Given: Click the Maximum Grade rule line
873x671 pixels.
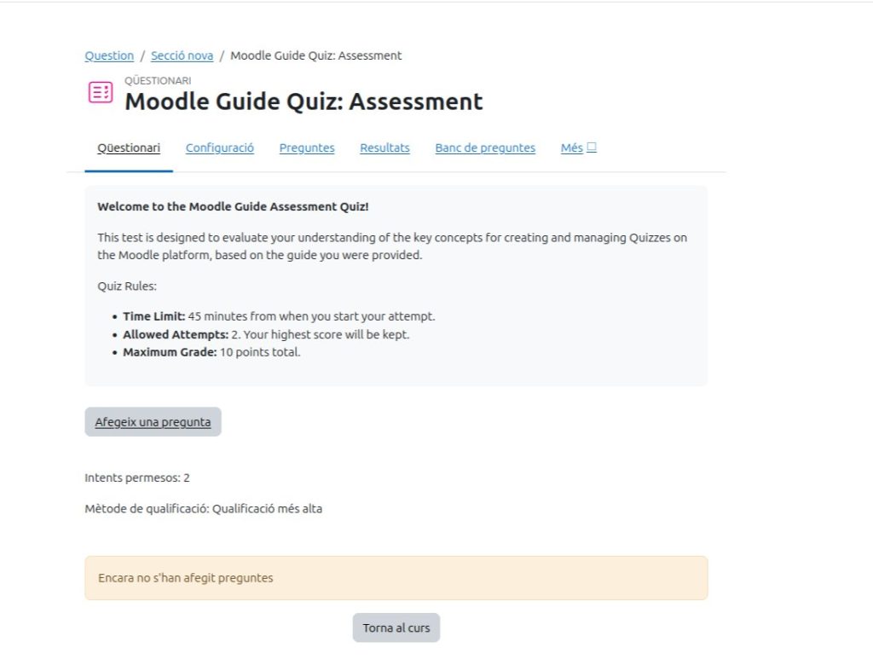Looking at the screenshot, I should pyautogui.click(x=211, y=352).
